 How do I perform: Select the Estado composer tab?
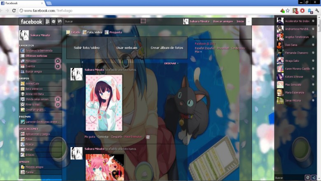click(x=73, y=32)
